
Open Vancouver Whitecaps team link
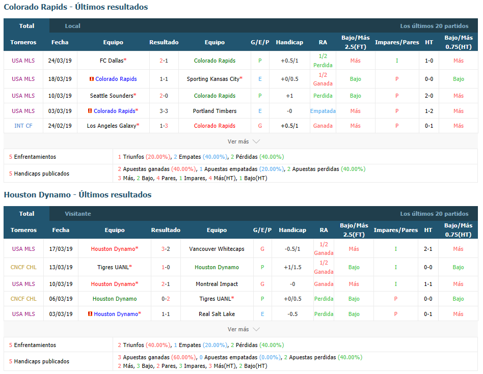click(217, 249)
